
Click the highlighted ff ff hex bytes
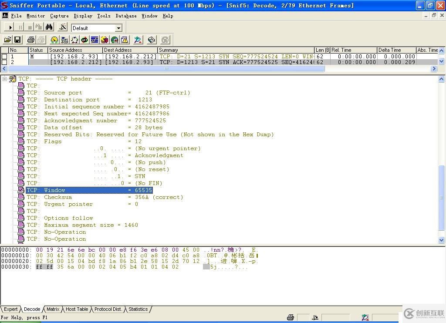[x=44, y=267]
